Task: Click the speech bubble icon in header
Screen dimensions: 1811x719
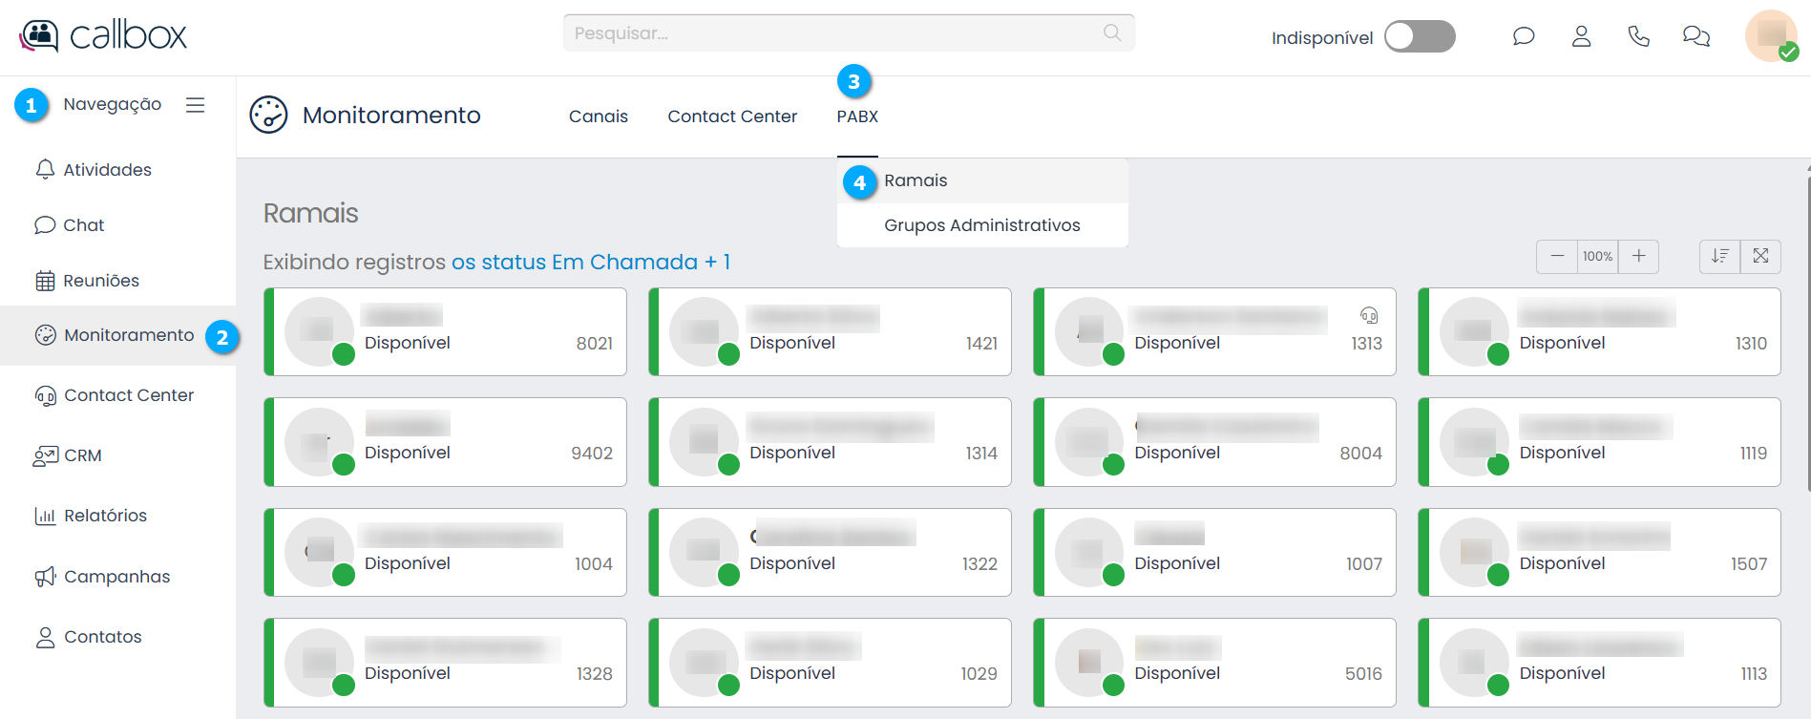Action: click(1524, 36)
